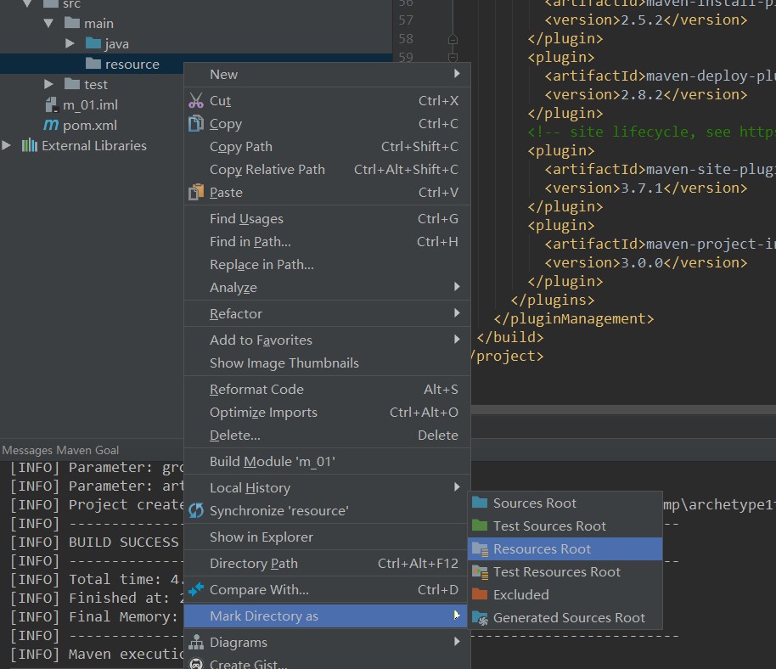Select the m_01.iml file
This screenshot has height=669, width=776.
[x=90, y=104]
